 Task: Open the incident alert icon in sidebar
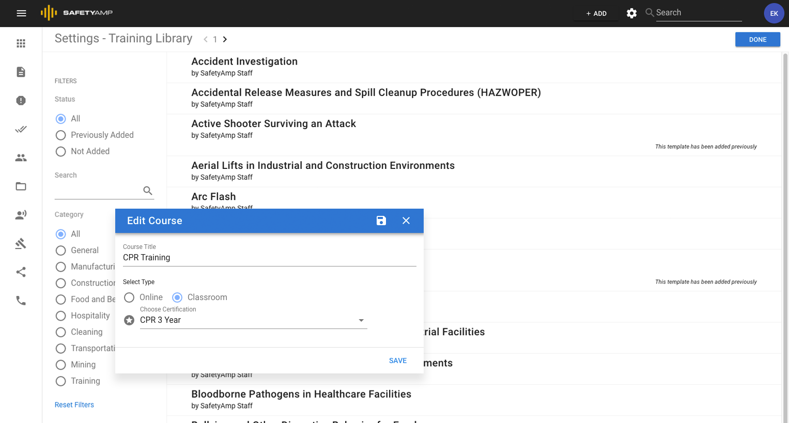(x=21, y=100)
